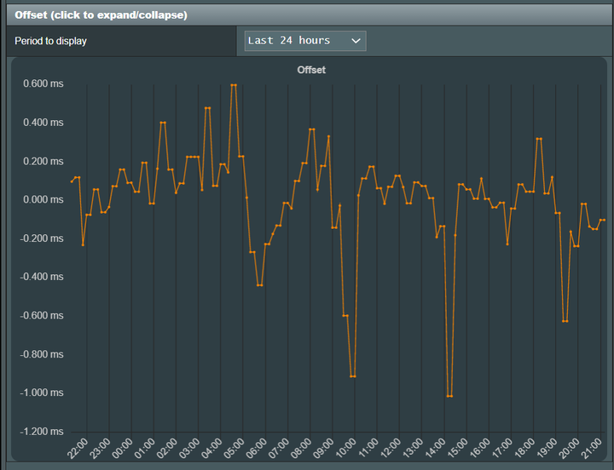Screen dimensions: 614x470
Task: Click the -0.900 ms dip data point before 10:00
Action: pos(353,376)
